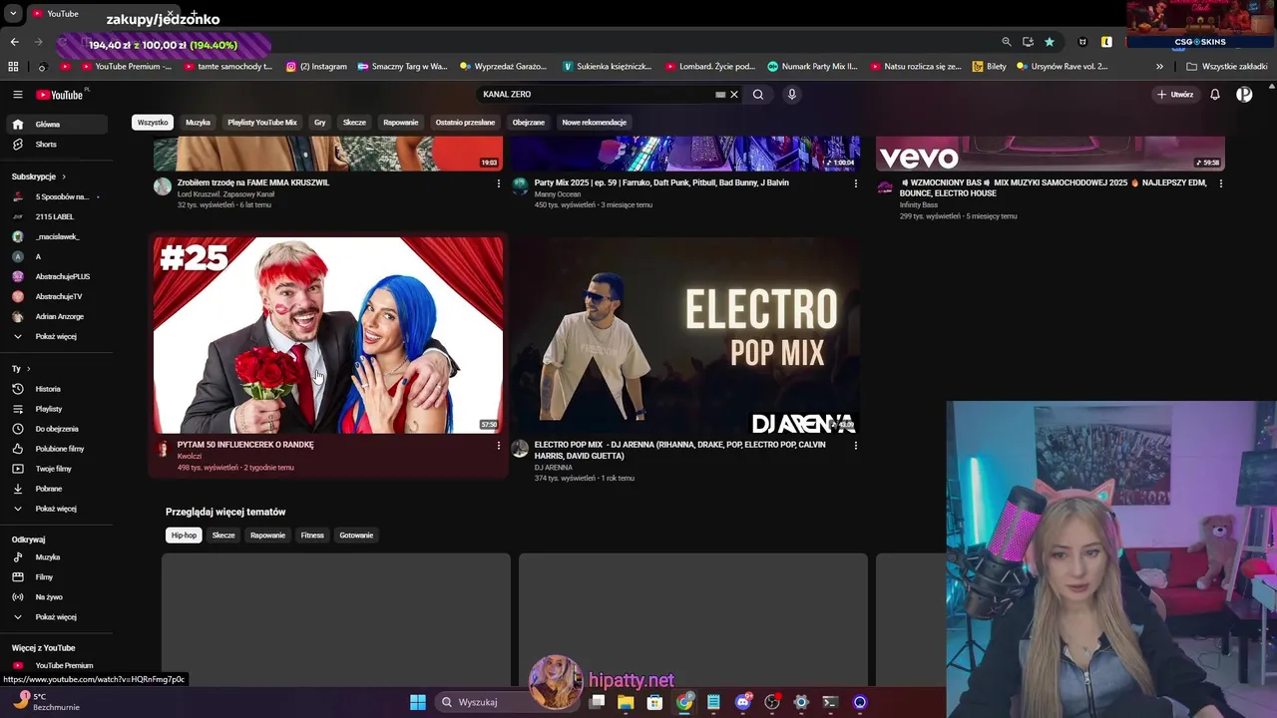Image resolution: width=1277 pixels, height=718 pixels.
Task: Select the Rapowanie filter chip at top
Action: pos(401,123)
